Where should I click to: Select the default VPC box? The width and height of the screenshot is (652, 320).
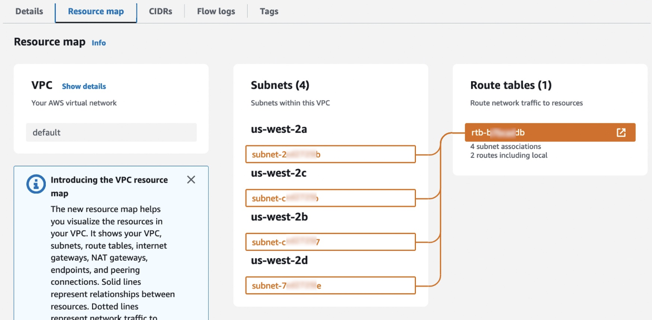(111, 133)
